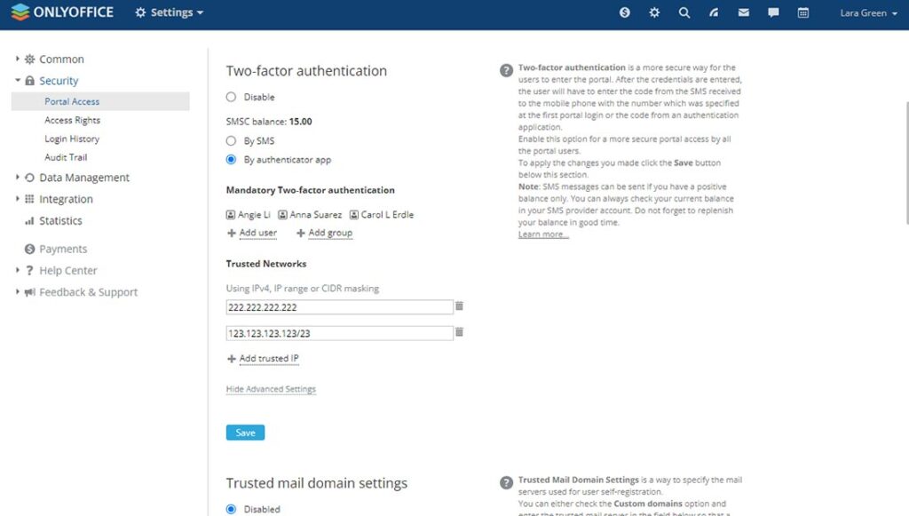Select the By authenticator app option
This screenshot has height=516, width=909.
point(232,160)
